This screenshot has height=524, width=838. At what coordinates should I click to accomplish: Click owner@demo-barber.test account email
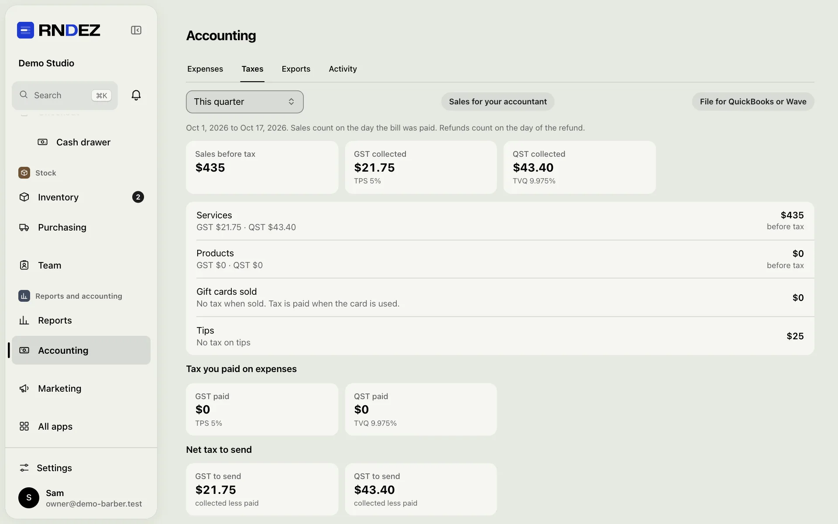pos(94,503)
